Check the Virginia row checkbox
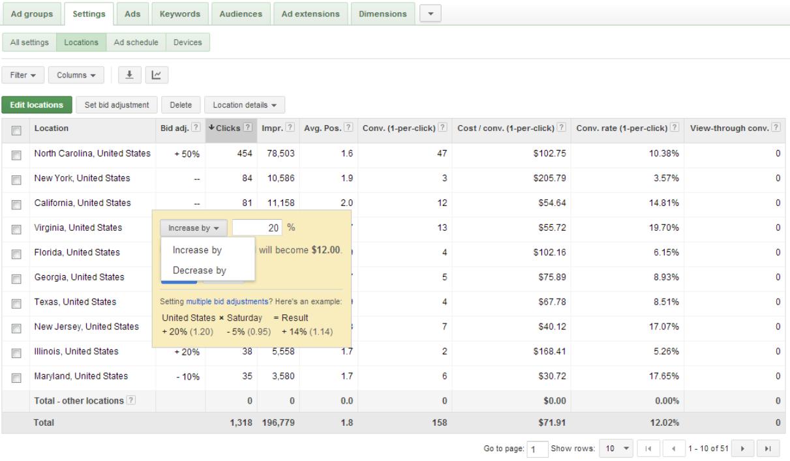790x461 pixels. [x=15, y=228]
